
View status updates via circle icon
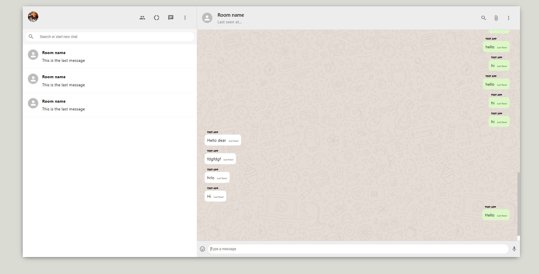[x=156, y=18]
